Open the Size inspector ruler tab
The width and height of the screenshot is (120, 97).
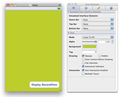pos(99,8)
